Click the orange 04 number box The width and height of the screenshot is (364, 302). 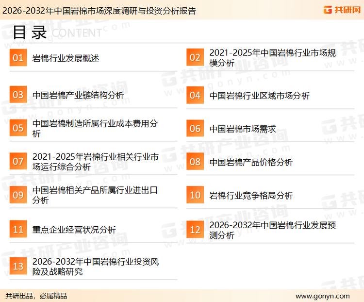click(195, 95)
